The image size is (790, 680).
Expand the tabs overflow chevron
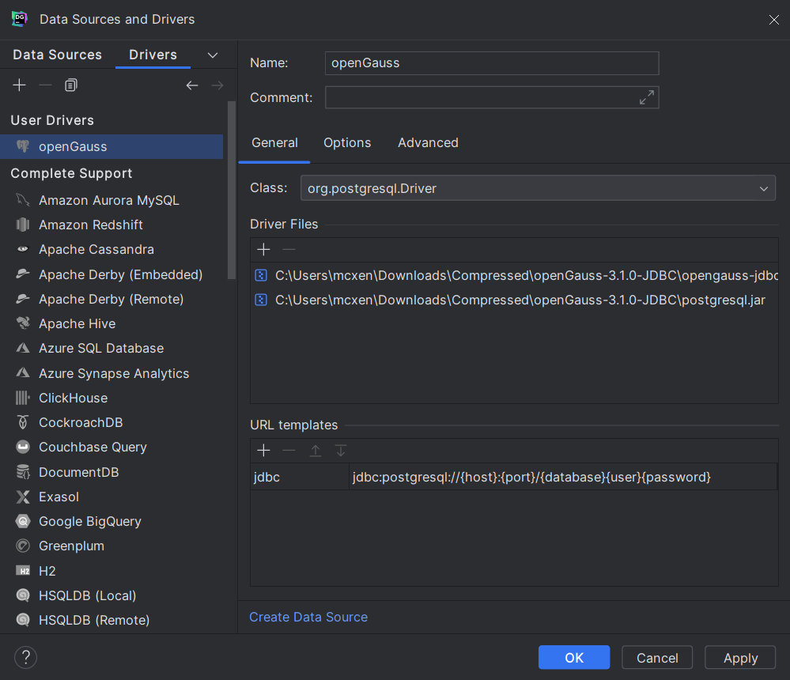[212, 55]
